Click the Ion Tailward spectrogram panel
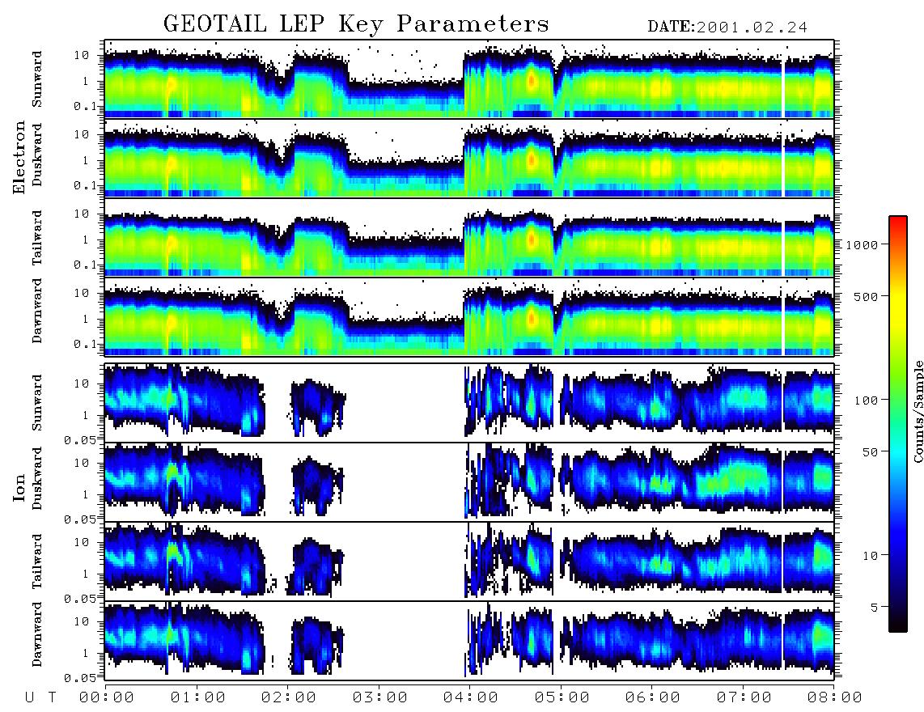The image size is (924, 712). pos(469,562)
